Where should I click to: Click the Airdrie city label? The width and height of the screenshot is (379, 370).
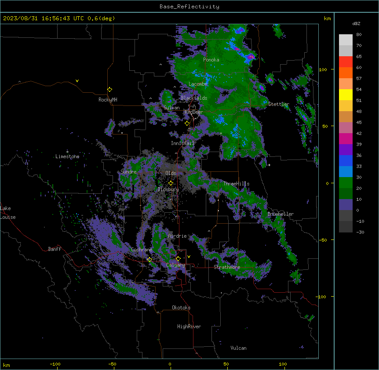(x=177, y=236)
